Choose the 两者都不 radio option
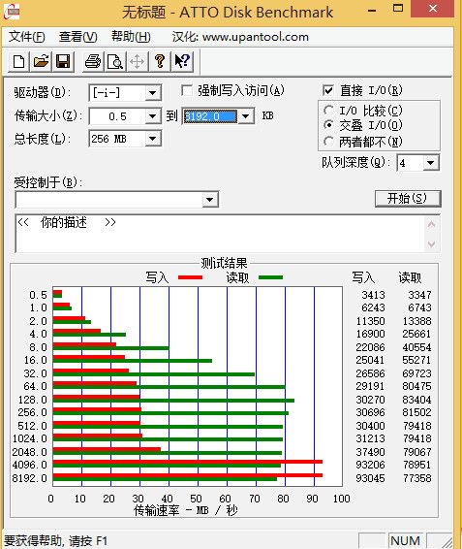This screenshot has width=462, height=549. 328,142
